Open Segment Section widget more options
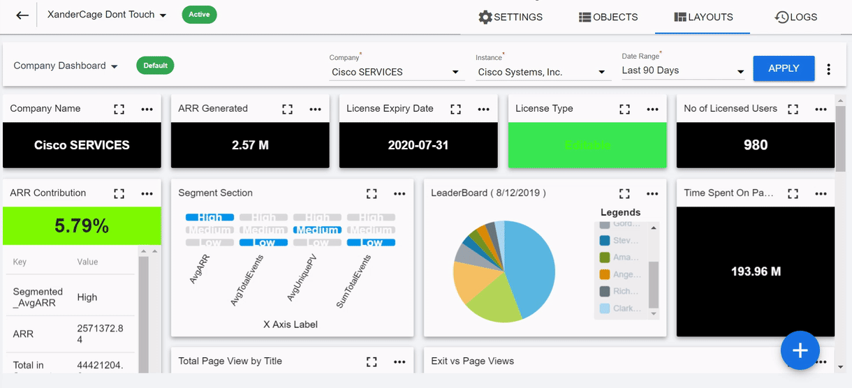 tap(399, 193)
